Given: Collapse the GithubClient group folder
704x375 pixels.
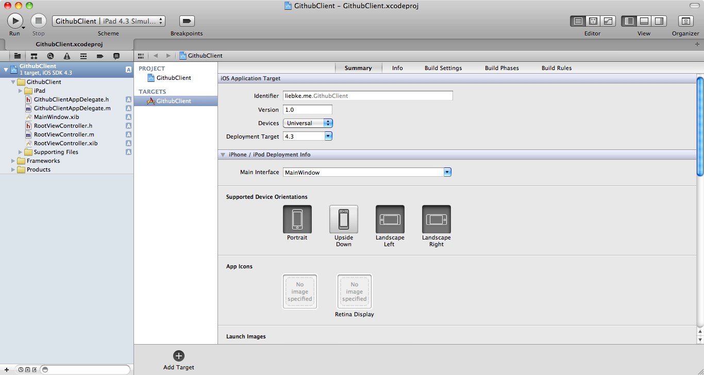Looking at the screenshot, I should click(13, 82).
